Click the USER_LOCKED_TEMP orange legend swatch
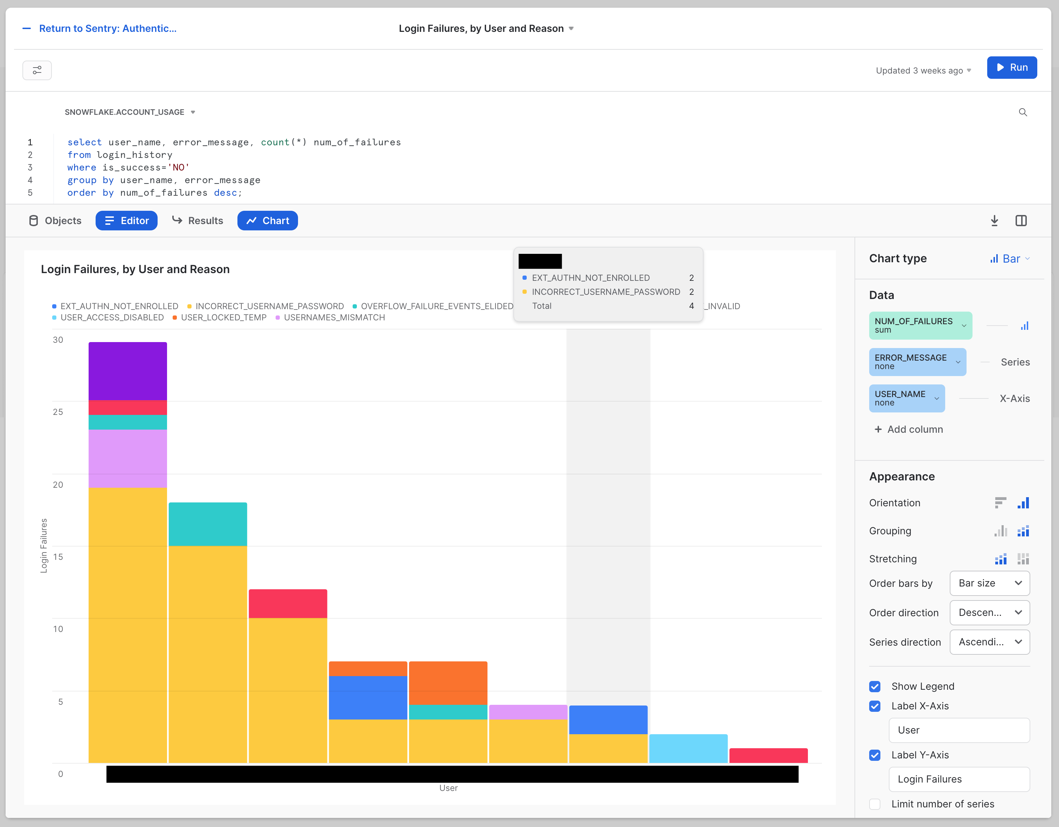Viewport: 1059px width, 827px height. point(174,318)
